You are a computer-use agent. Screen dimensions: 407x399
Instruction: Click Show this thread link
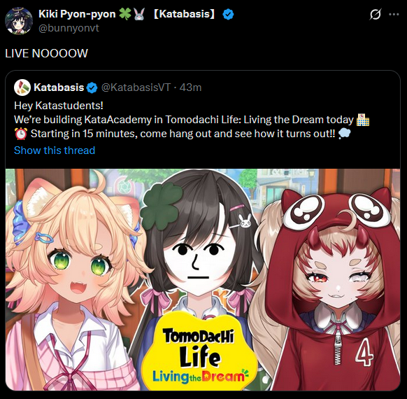point(55,150)
